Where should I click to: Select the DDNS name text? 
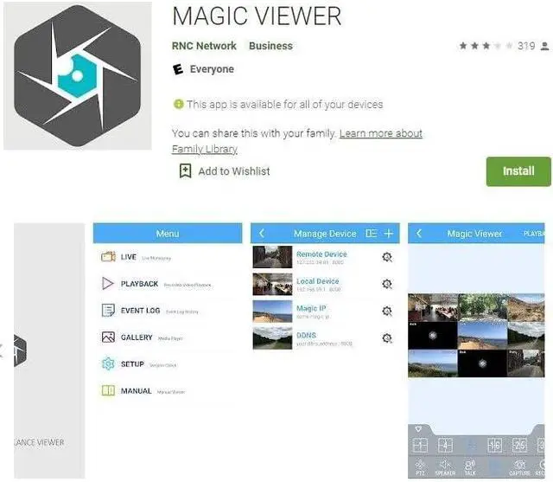tap(306, 335)
